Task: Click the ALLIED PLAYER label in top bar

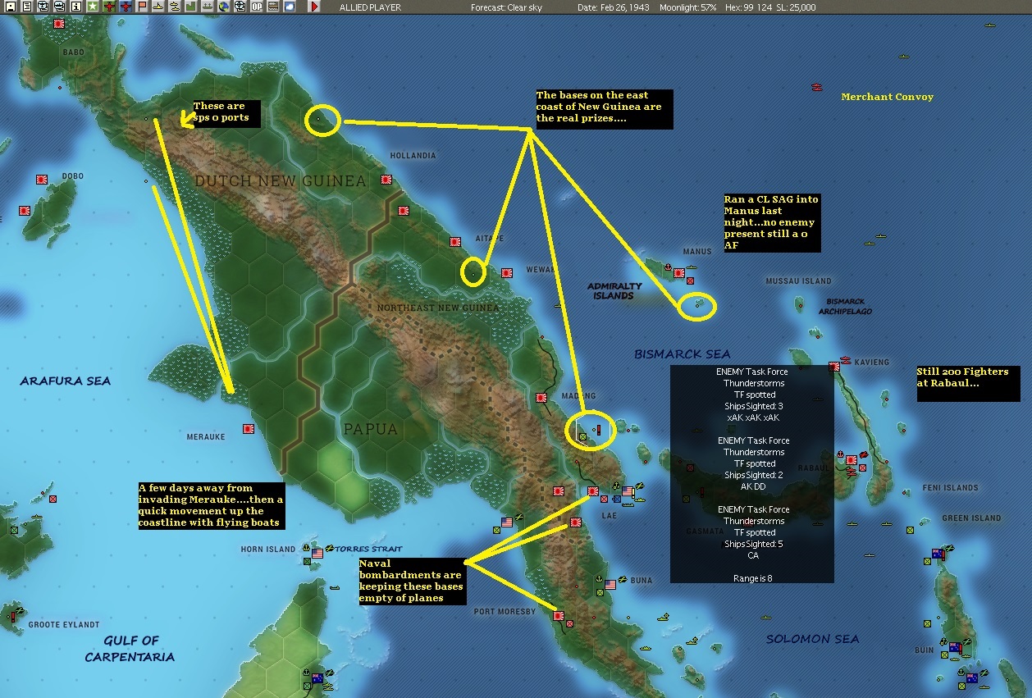Action: coord(372,7)
